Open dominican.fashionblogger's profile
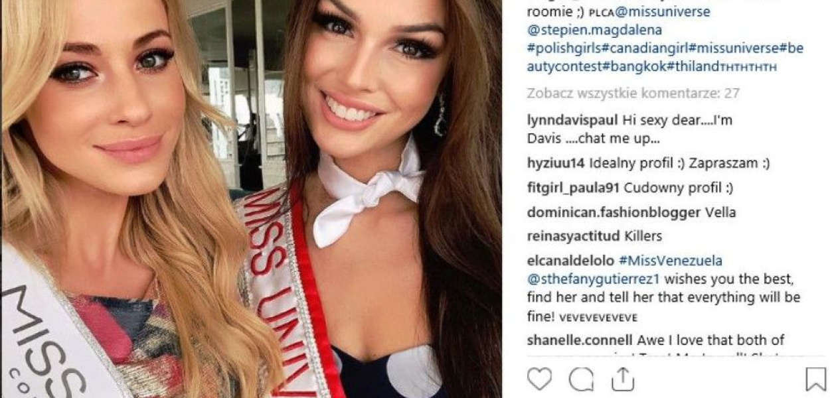The height and width of the screenshot is (398, 830). pos(614,212)
